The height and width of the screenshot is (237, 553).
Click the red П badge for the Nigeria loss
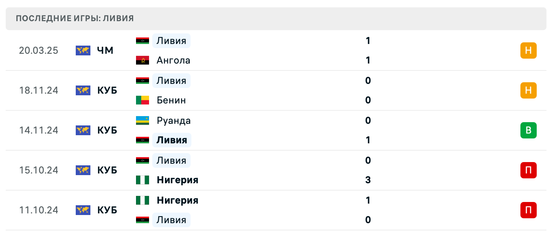click(529, 171)
